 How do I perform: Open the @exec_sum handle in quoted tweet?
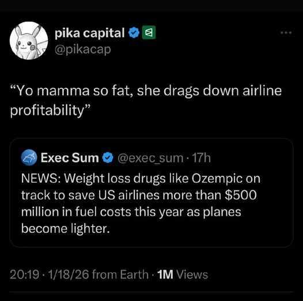150,158
